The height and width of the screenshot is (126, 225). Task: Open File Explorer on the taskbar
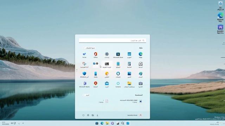[107, 123]
